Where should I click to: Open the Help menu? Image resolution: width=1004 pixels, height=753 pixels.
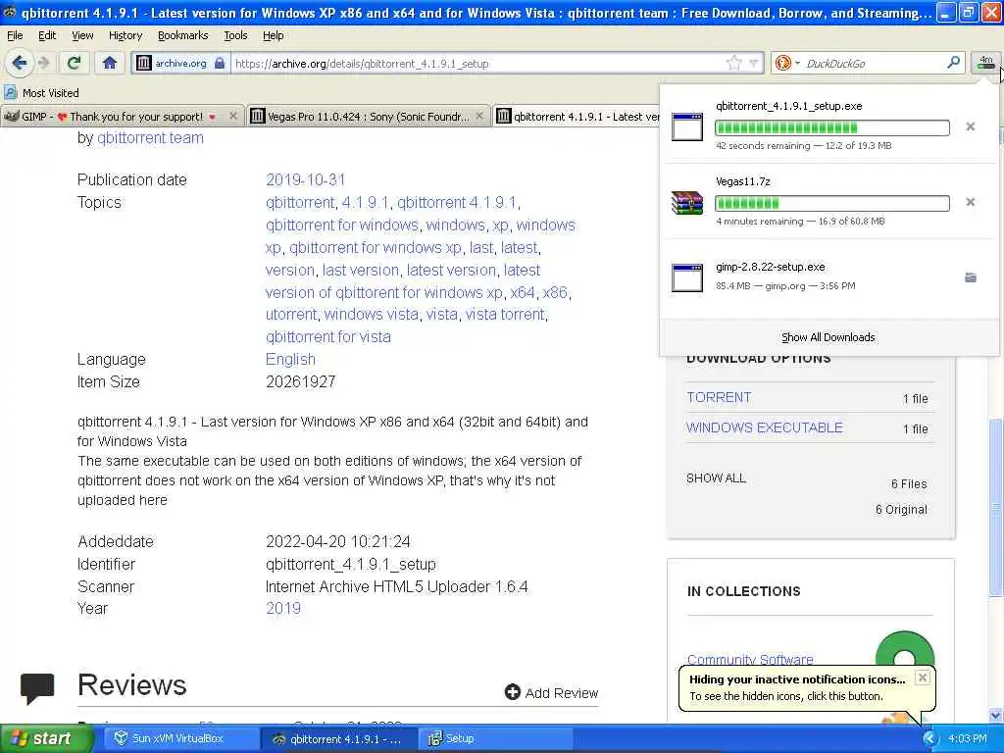point(273,36)
